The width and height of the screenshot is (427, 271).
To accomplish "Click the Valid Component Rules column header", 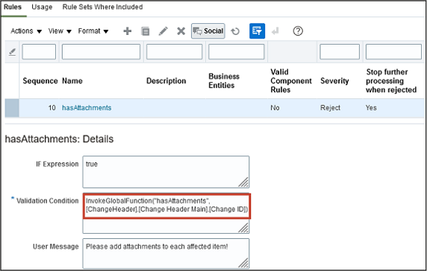I will tap(291, 80).
